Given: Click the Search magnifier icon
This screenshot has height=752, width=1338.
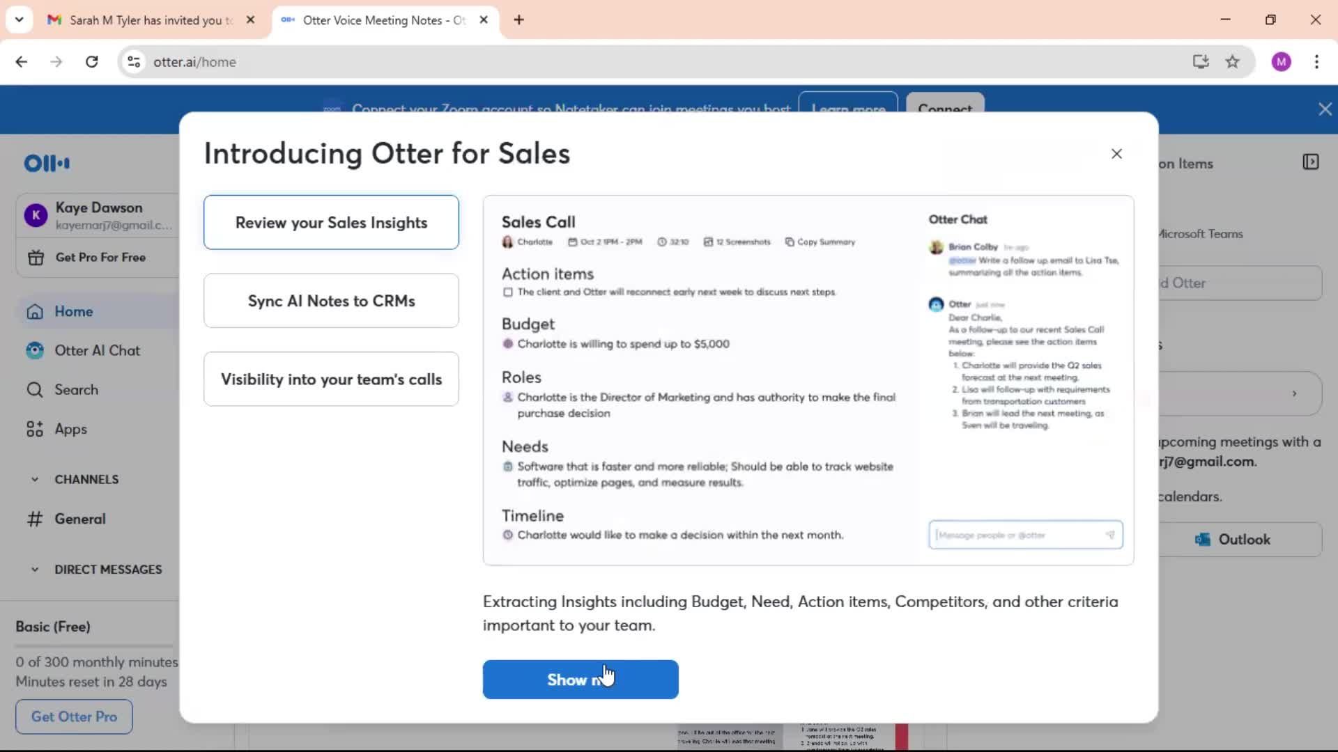Looking at the screenshot, I should 35,390.
